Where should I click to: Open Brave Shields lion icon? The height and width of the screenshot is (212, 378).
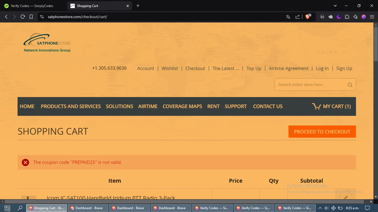coord(308,17)
